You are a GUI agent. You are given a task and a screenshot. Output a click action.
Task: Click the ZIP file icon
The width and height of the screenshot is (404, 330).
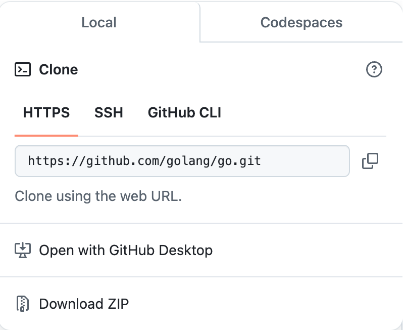[x=23, y=304]
